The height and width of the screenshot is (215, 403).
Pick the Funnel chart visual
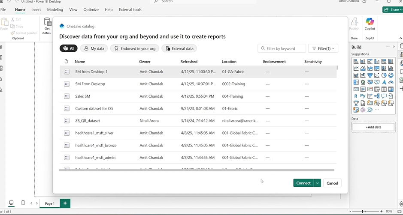point(370,75)
